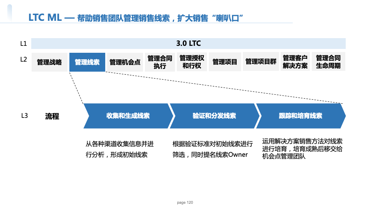Click text '根据验证标准对初始线索进行筛选'
Viewport: 370px width, 208px height.
coord(213,149)
